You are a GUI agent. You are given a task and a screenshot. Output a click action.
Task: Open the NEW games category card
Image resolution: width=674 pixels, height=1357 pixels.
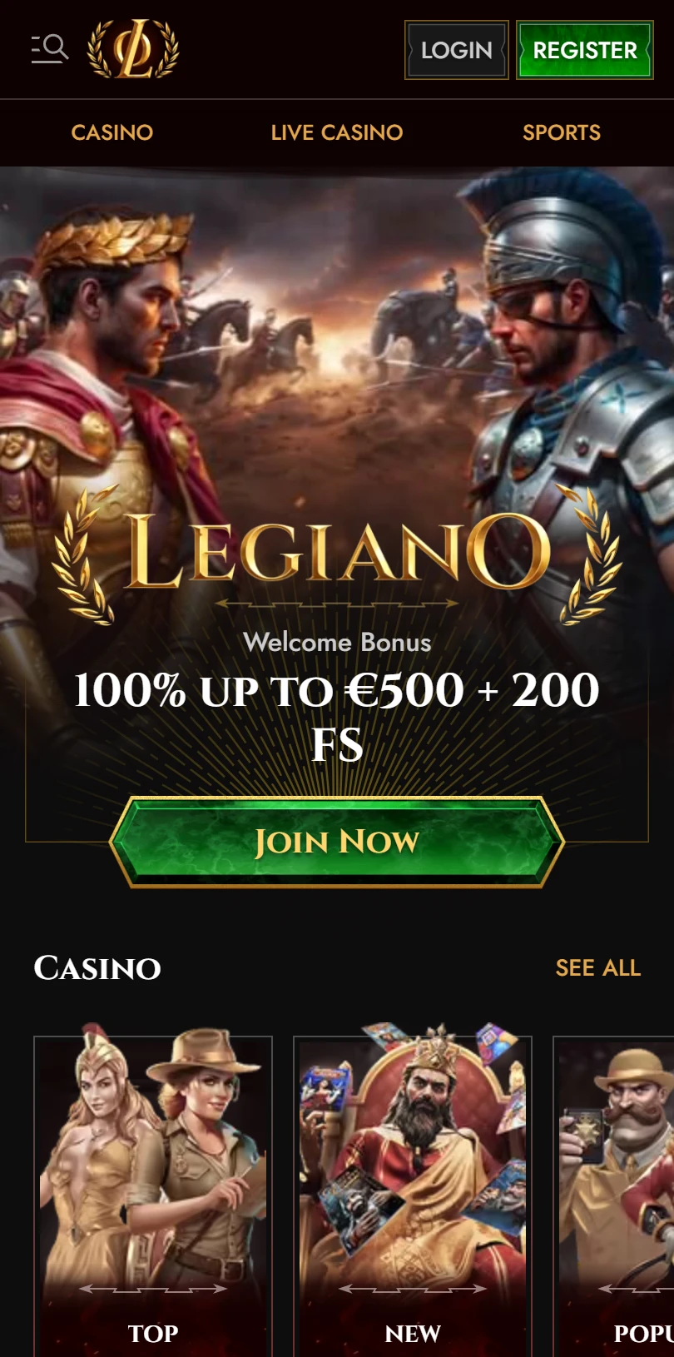[413, 1196]
